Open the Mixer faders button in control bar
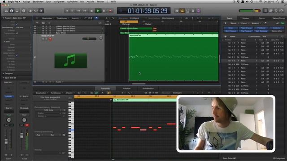Screen dimensions: 287x161 pyautogui.click(x=36, y=11)
